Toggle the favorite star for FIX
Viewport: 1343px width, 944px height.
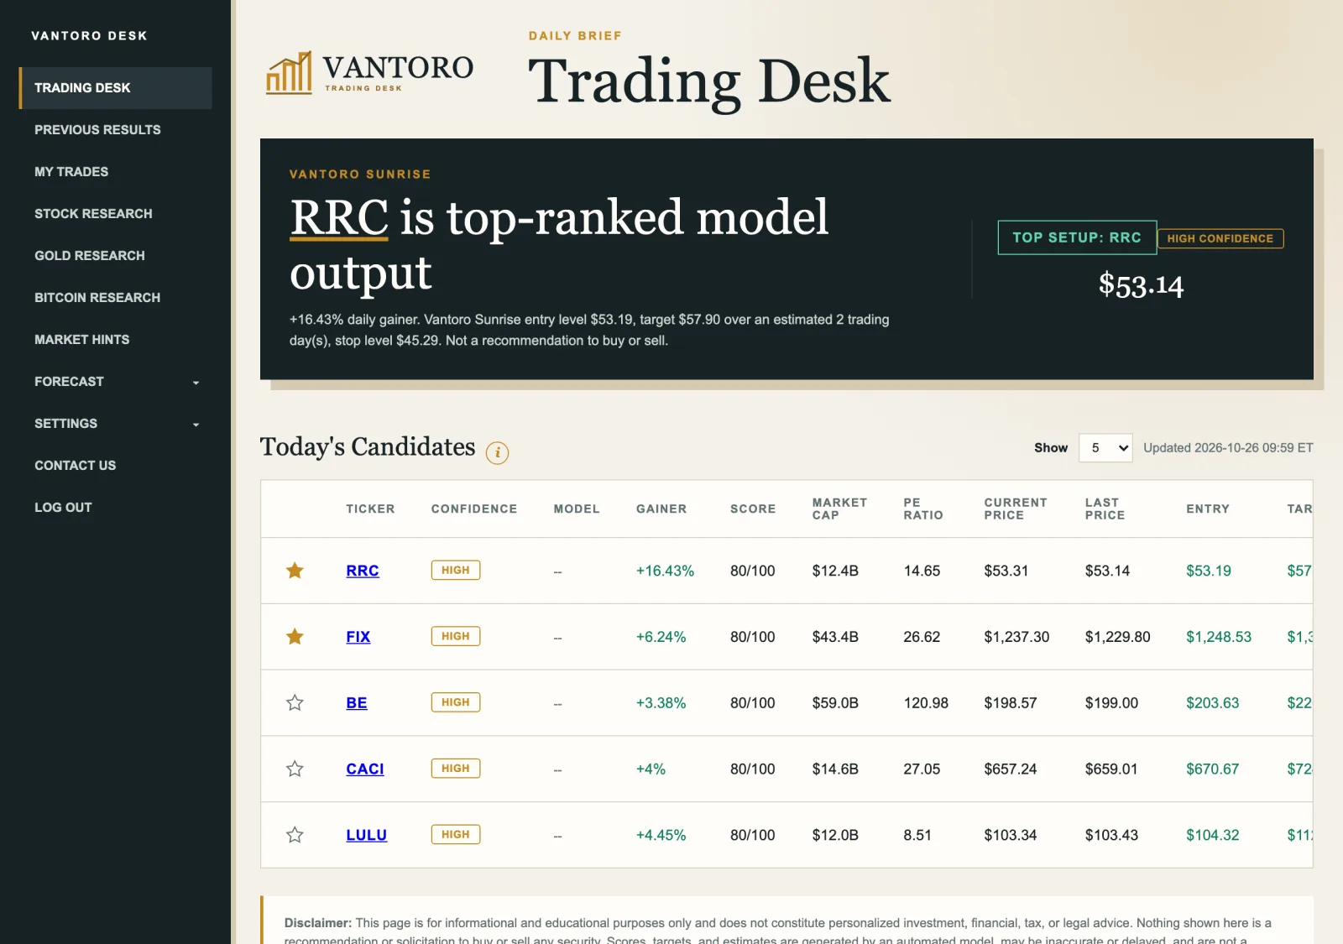pyautogui.click(x=295, y=637)
